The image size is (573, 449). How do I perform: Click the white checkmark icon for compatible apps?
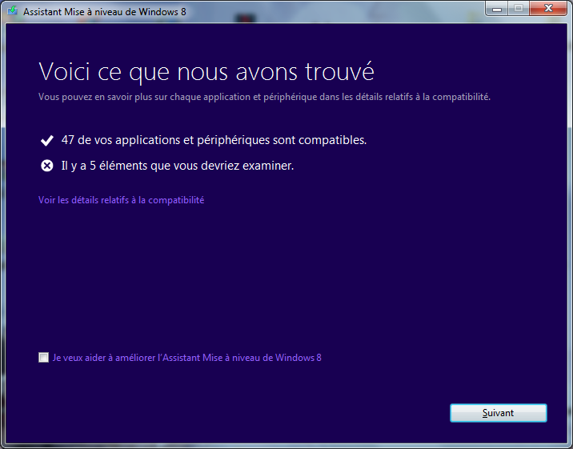point(46,140)
